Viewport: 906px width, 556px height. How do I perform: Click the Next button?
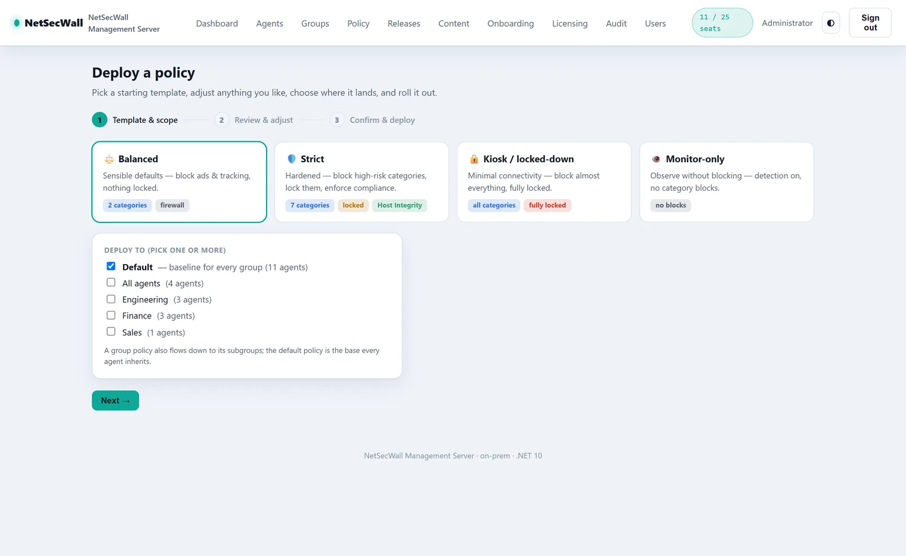116,400
